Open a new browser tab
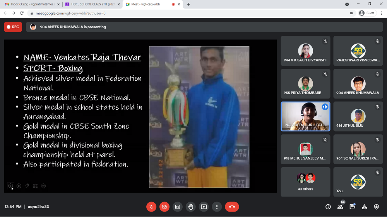 point(188,4)
